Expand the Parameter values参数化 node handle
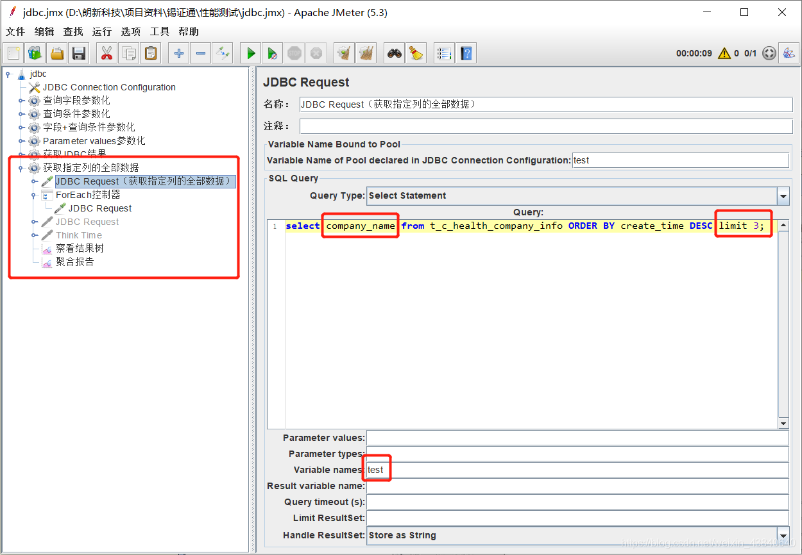The height and width of the screenshot is (555, 802). click(x=21, y=141)
